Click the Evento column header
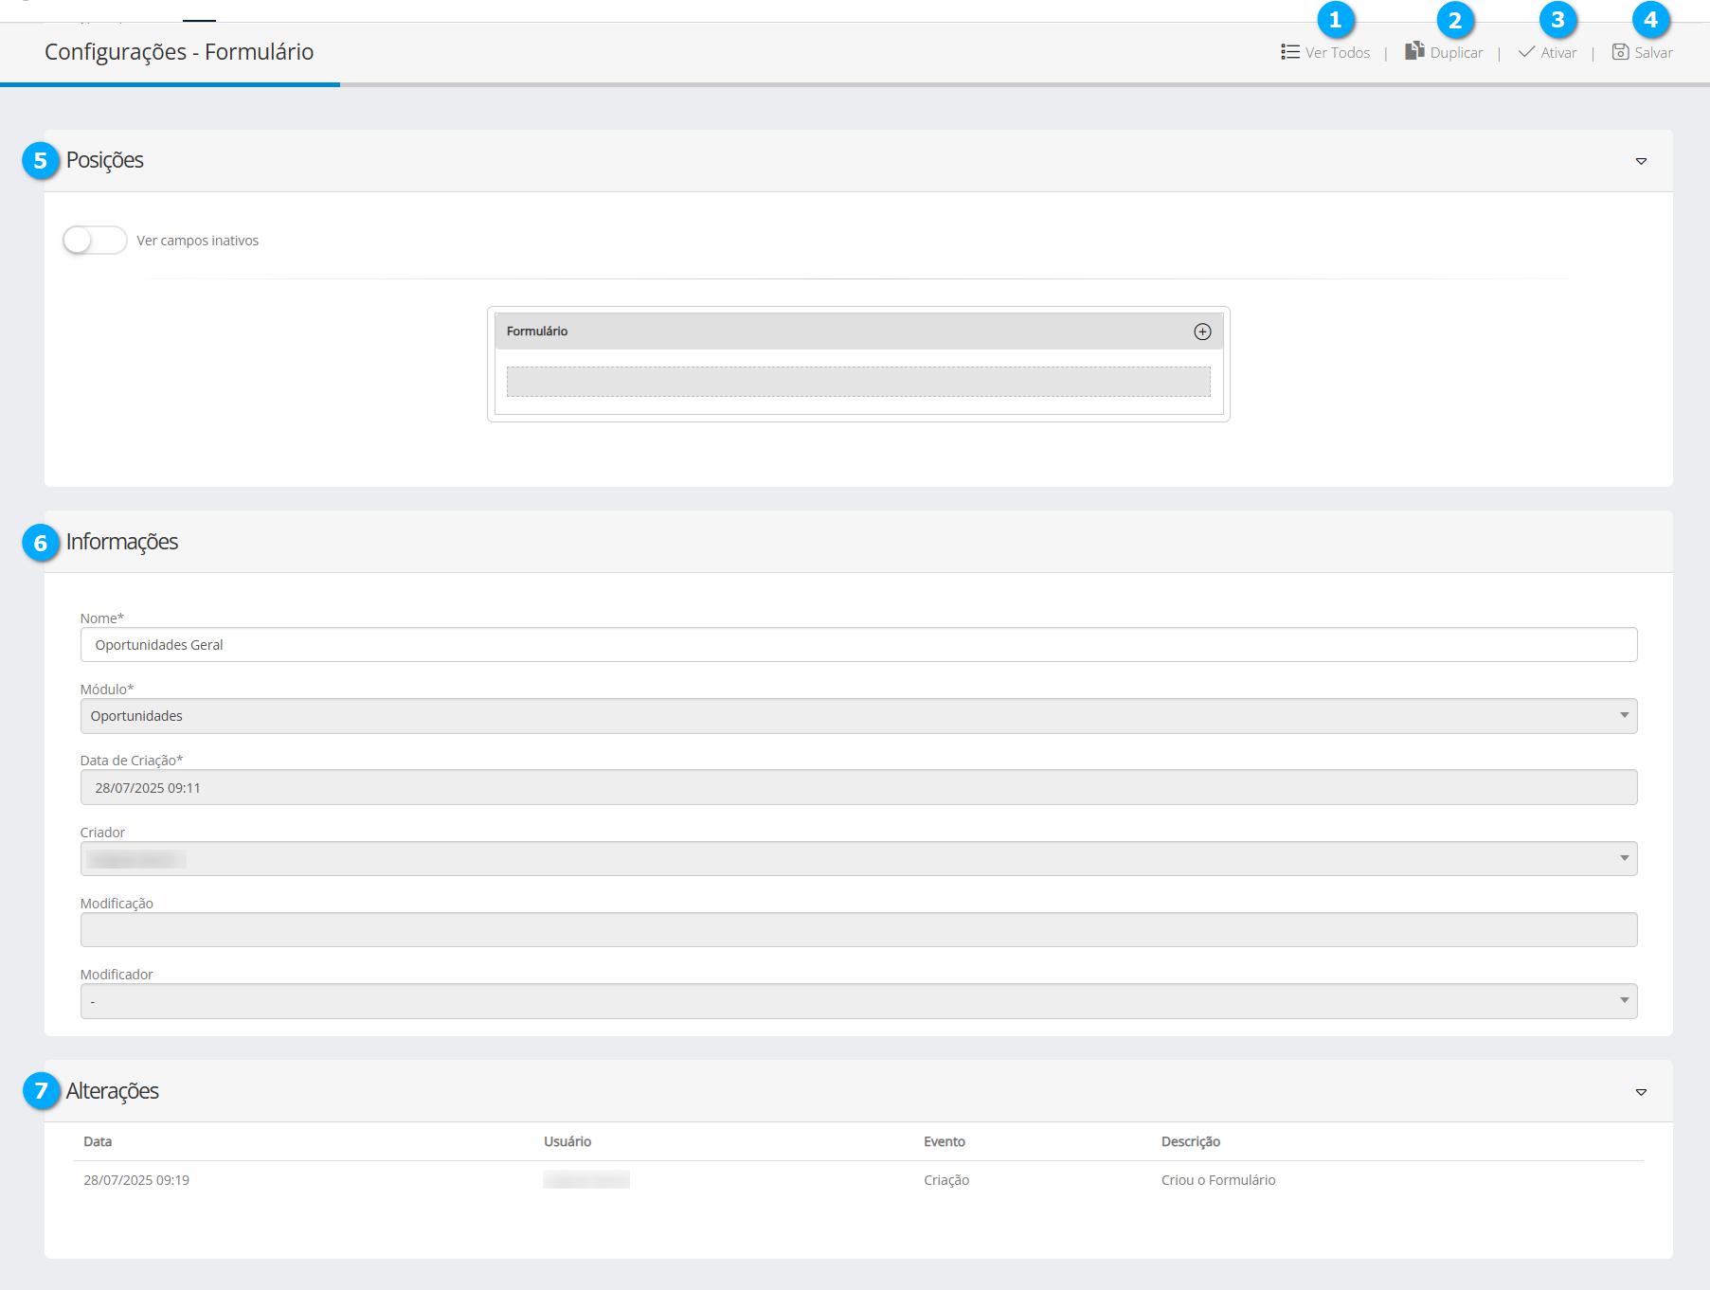The width and height of the screenshot is (1710, 1290). coord(945,1142)
